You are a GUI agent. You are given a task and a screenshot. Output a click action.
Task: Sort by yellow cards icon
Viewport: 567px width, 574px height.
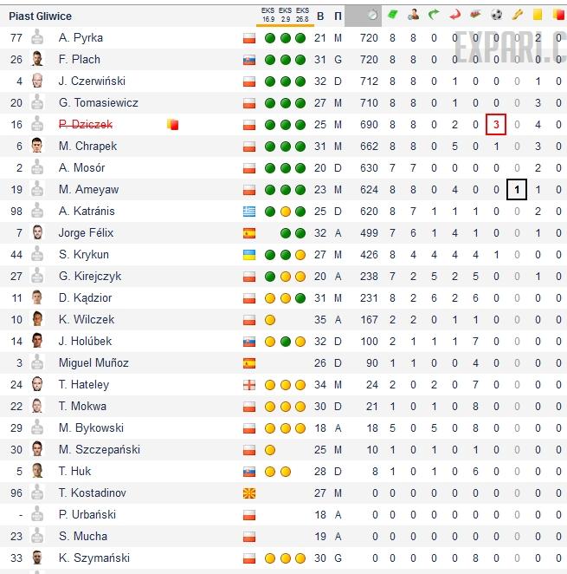[x=538, y=15]
